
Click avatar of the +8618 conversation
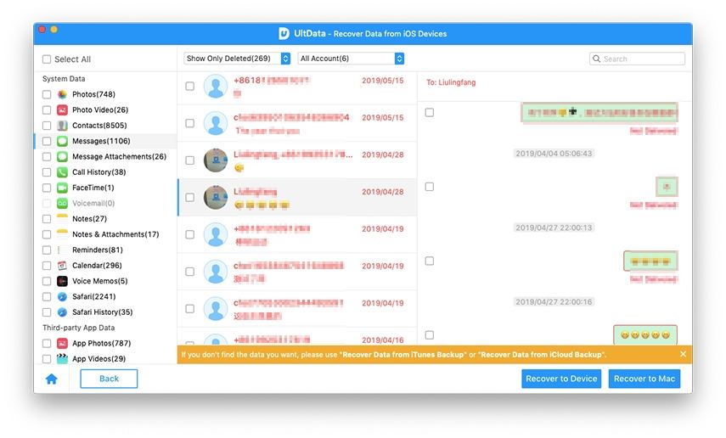coord(216,86)
